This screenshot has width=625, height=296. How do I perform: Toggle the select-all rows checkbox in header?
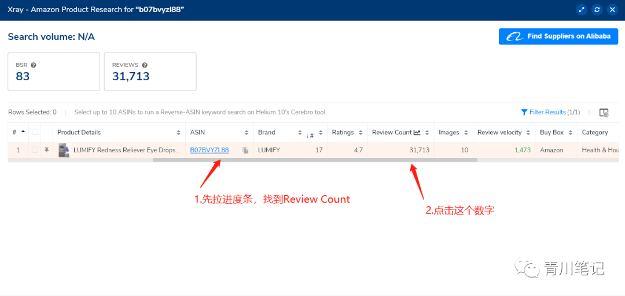pos(35,132)
